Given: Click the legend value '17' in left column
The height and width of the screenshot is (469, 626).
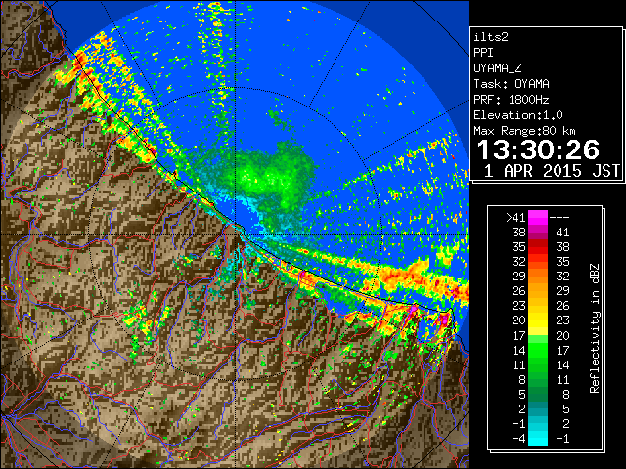Looking at the screenshot, I should [x=518, y=335].
